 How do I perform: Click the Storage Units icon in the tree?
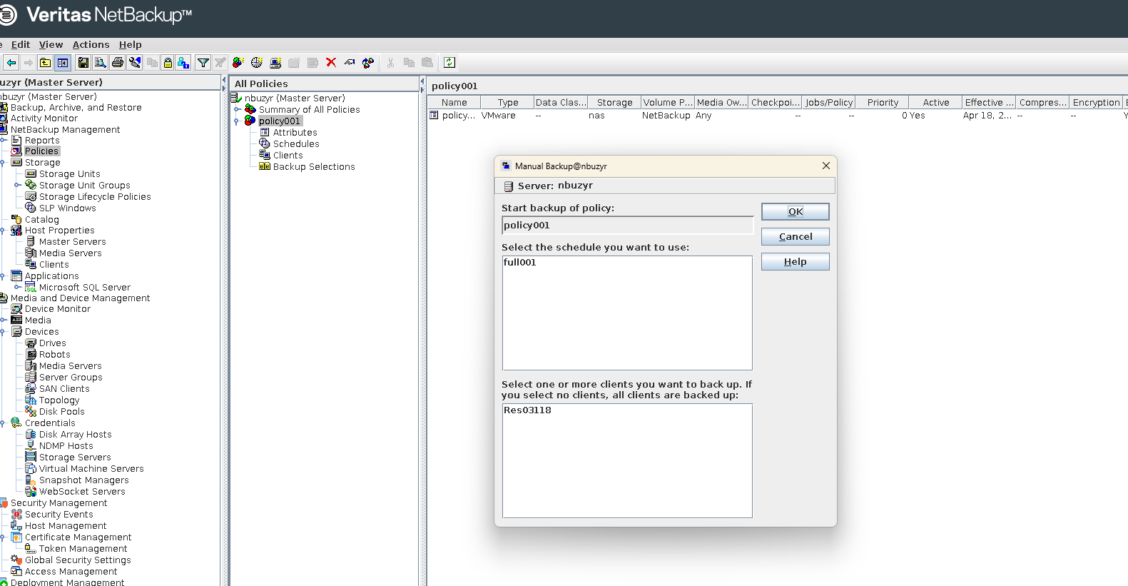[31, 173]
